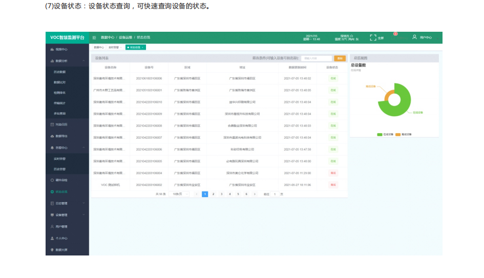
Task: Click the 数据大屏 pin icon
Action: click(52, 250)
